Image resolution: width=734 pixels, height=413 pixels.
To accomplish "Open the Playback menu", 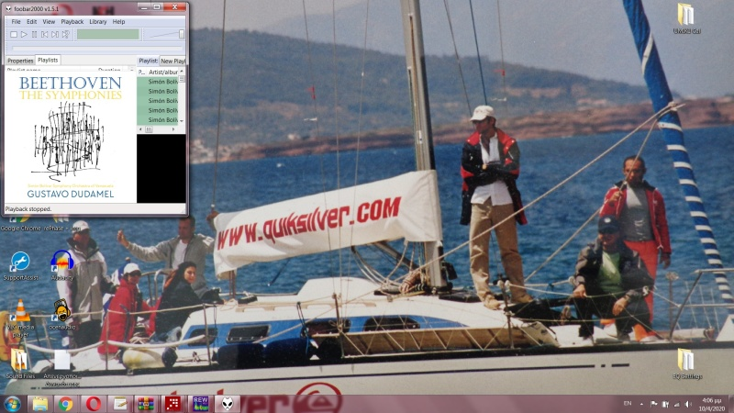I will tap(72, 21).
